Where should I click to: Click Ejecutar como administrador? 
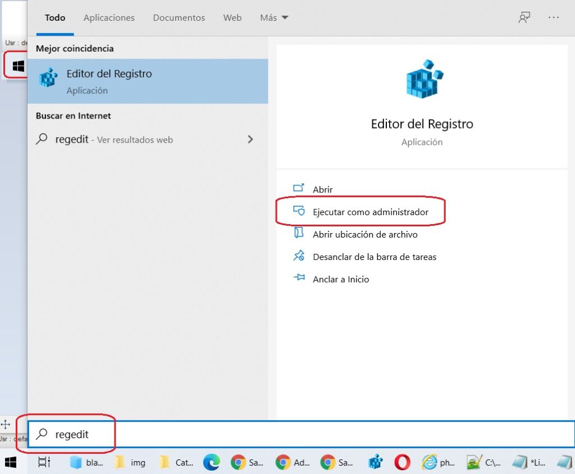(x=370, y=212)
